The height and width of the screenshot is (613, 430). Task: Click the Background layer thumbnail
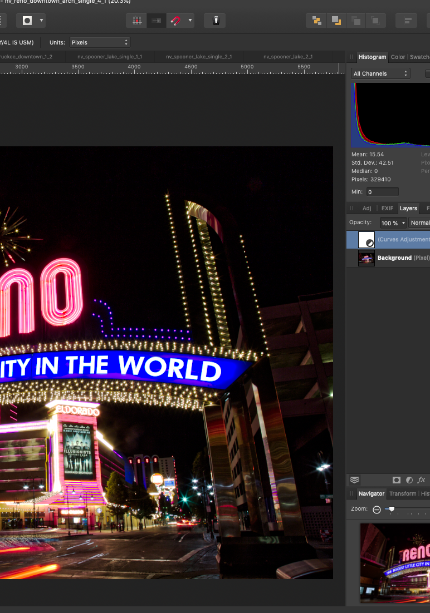[x=367, y=258]
